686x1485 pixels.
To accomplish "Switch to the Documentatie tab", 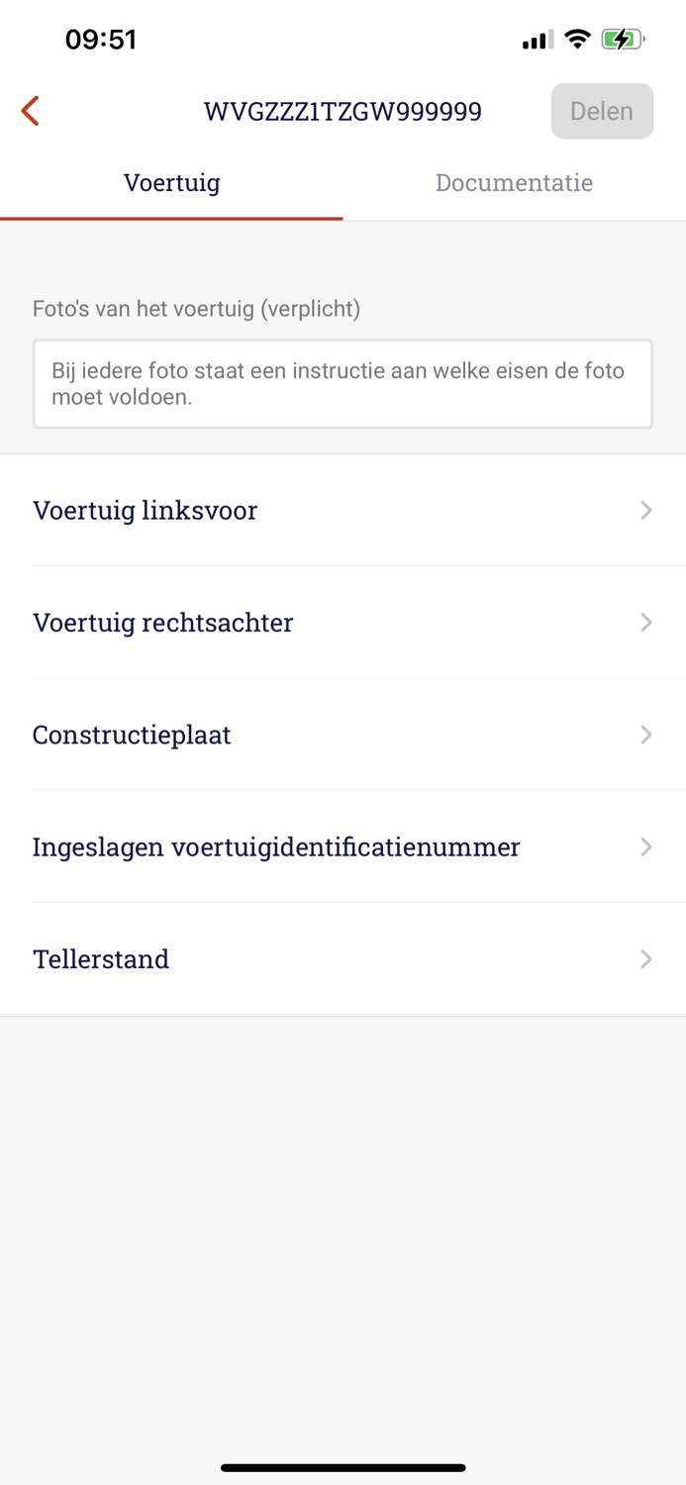I will click(x=514, y=182).
